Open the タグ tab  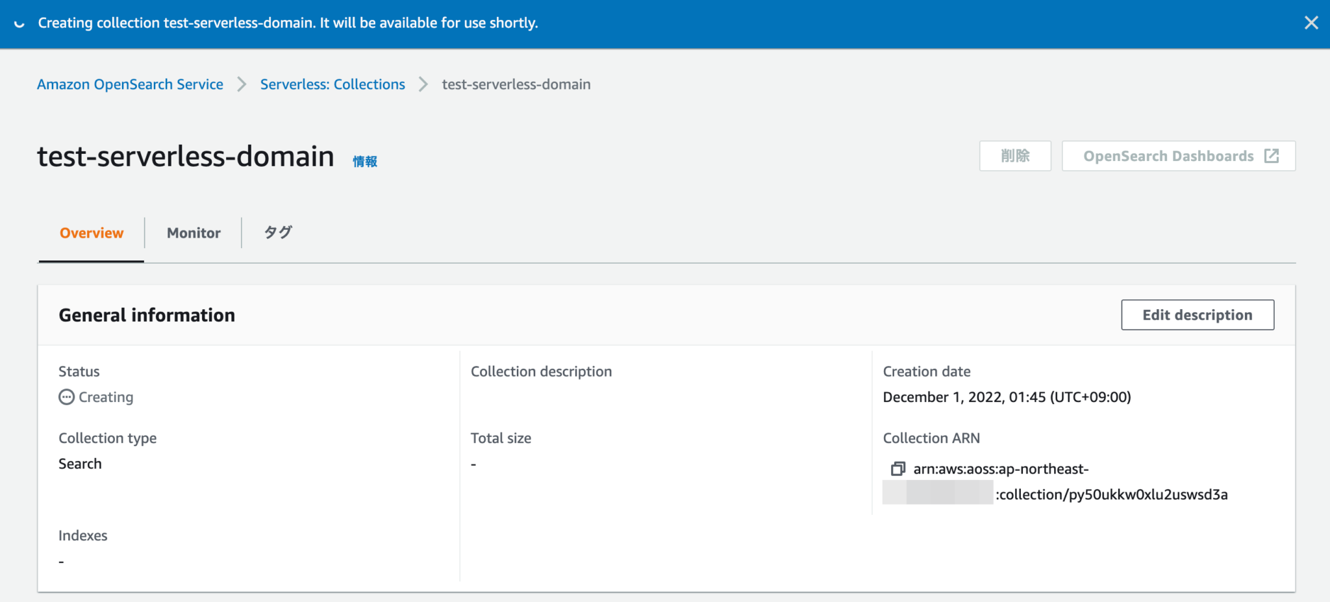[278, 232]
